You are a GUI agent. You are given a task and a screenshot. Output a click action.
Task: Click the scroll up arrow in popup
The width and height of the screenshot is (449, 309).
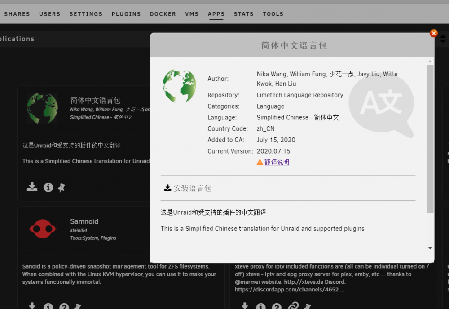tap(430, 62)
